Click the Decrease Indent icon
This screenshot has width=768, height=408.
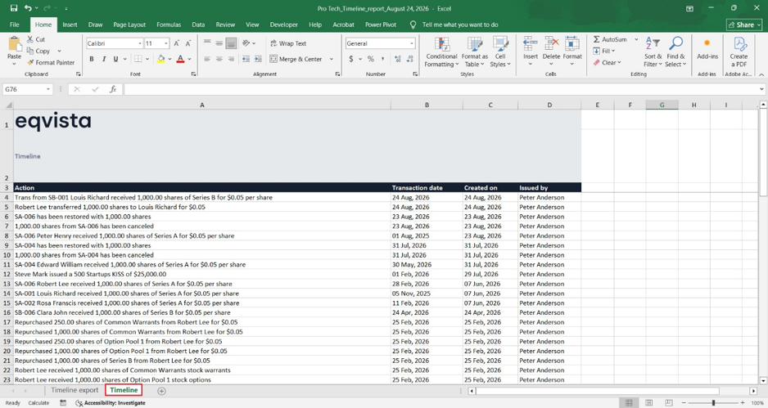246,59
